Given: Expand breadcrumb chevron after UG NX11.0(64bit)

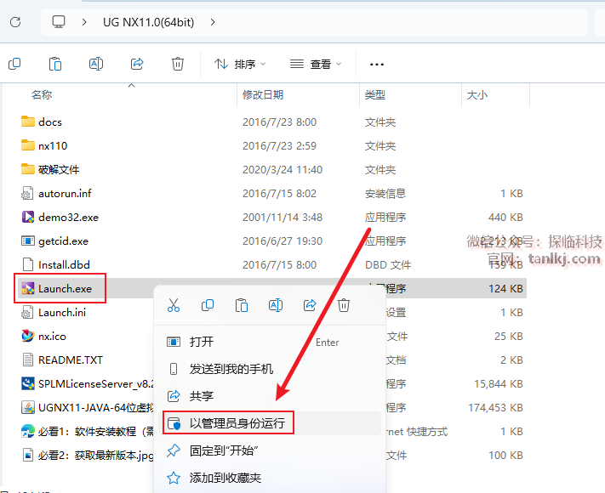Looking at the screenshot, I should (212, 21).
